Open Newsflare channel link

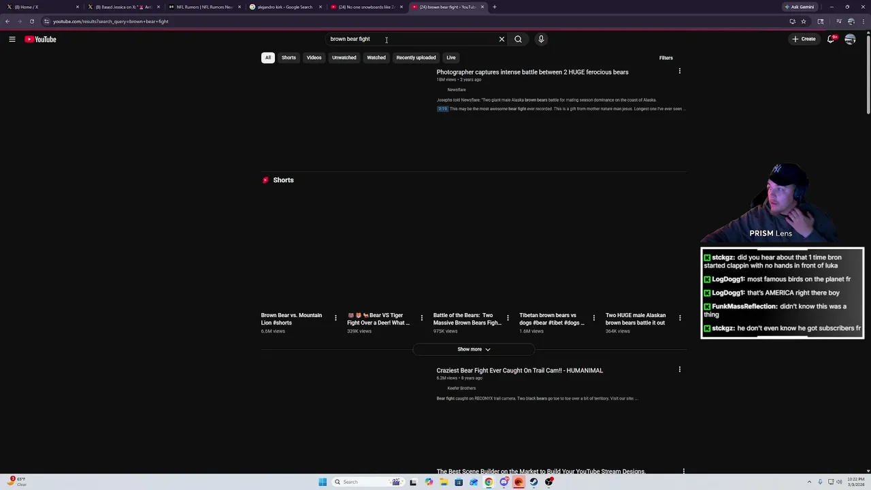click(x=457, y=90)
